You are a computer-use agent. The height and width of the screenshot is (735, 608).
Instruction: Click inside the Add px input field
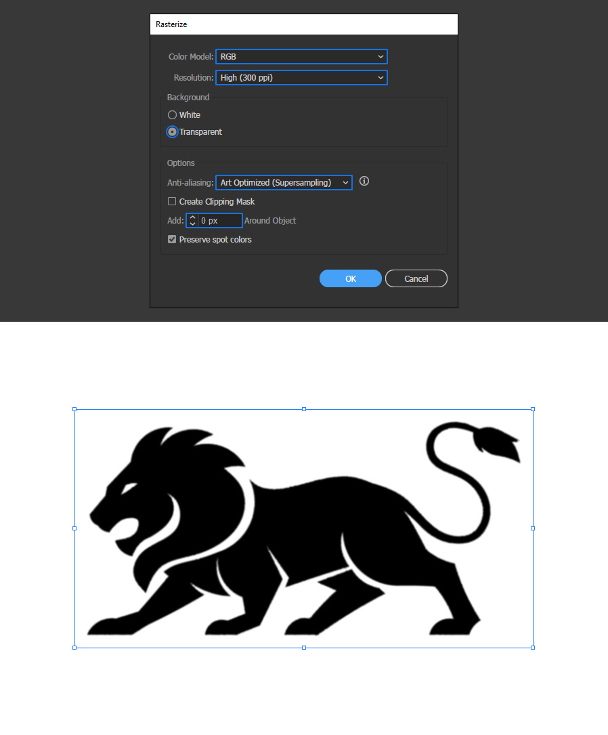coord(220,220)
